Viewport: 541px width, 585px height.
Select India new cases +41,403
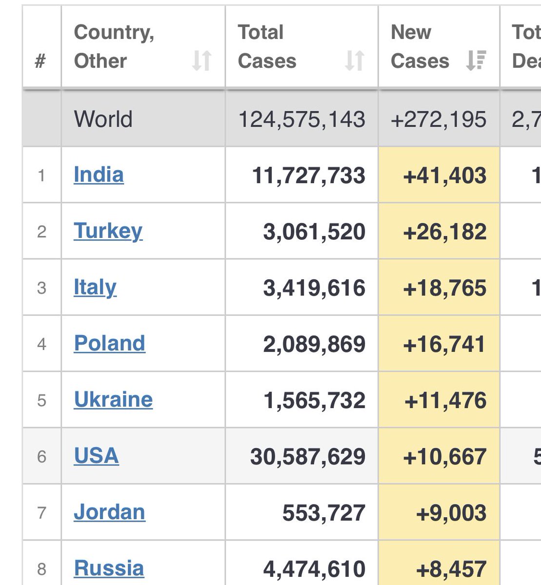pos(445,175)
